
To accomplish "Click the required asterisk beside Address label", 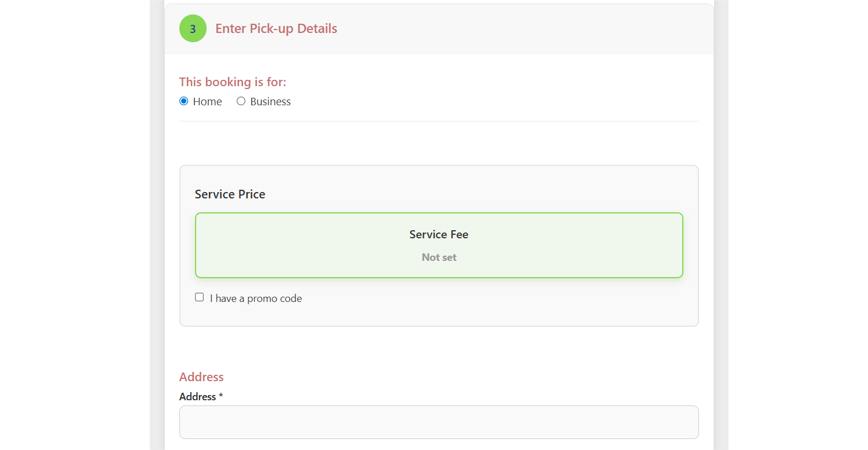I will pyautogui.click(x=221, y=396).
